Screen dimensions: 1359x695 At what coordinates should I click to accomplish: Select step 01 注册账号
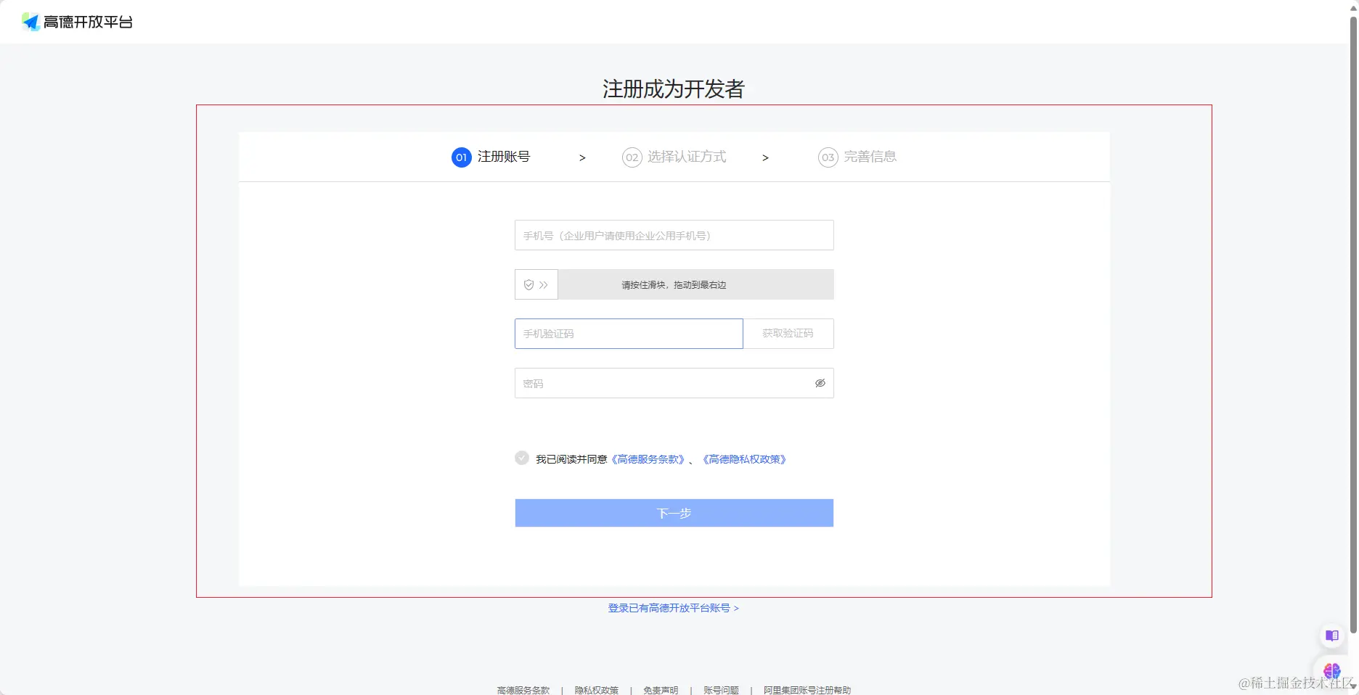coord(491,157)
